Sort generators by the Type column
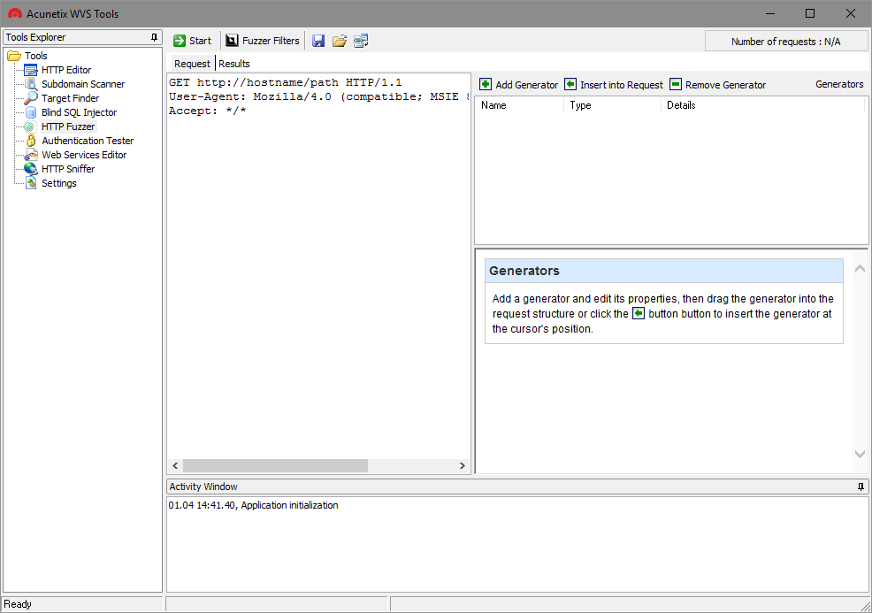The image size is (872, 613). coord(612,105)
